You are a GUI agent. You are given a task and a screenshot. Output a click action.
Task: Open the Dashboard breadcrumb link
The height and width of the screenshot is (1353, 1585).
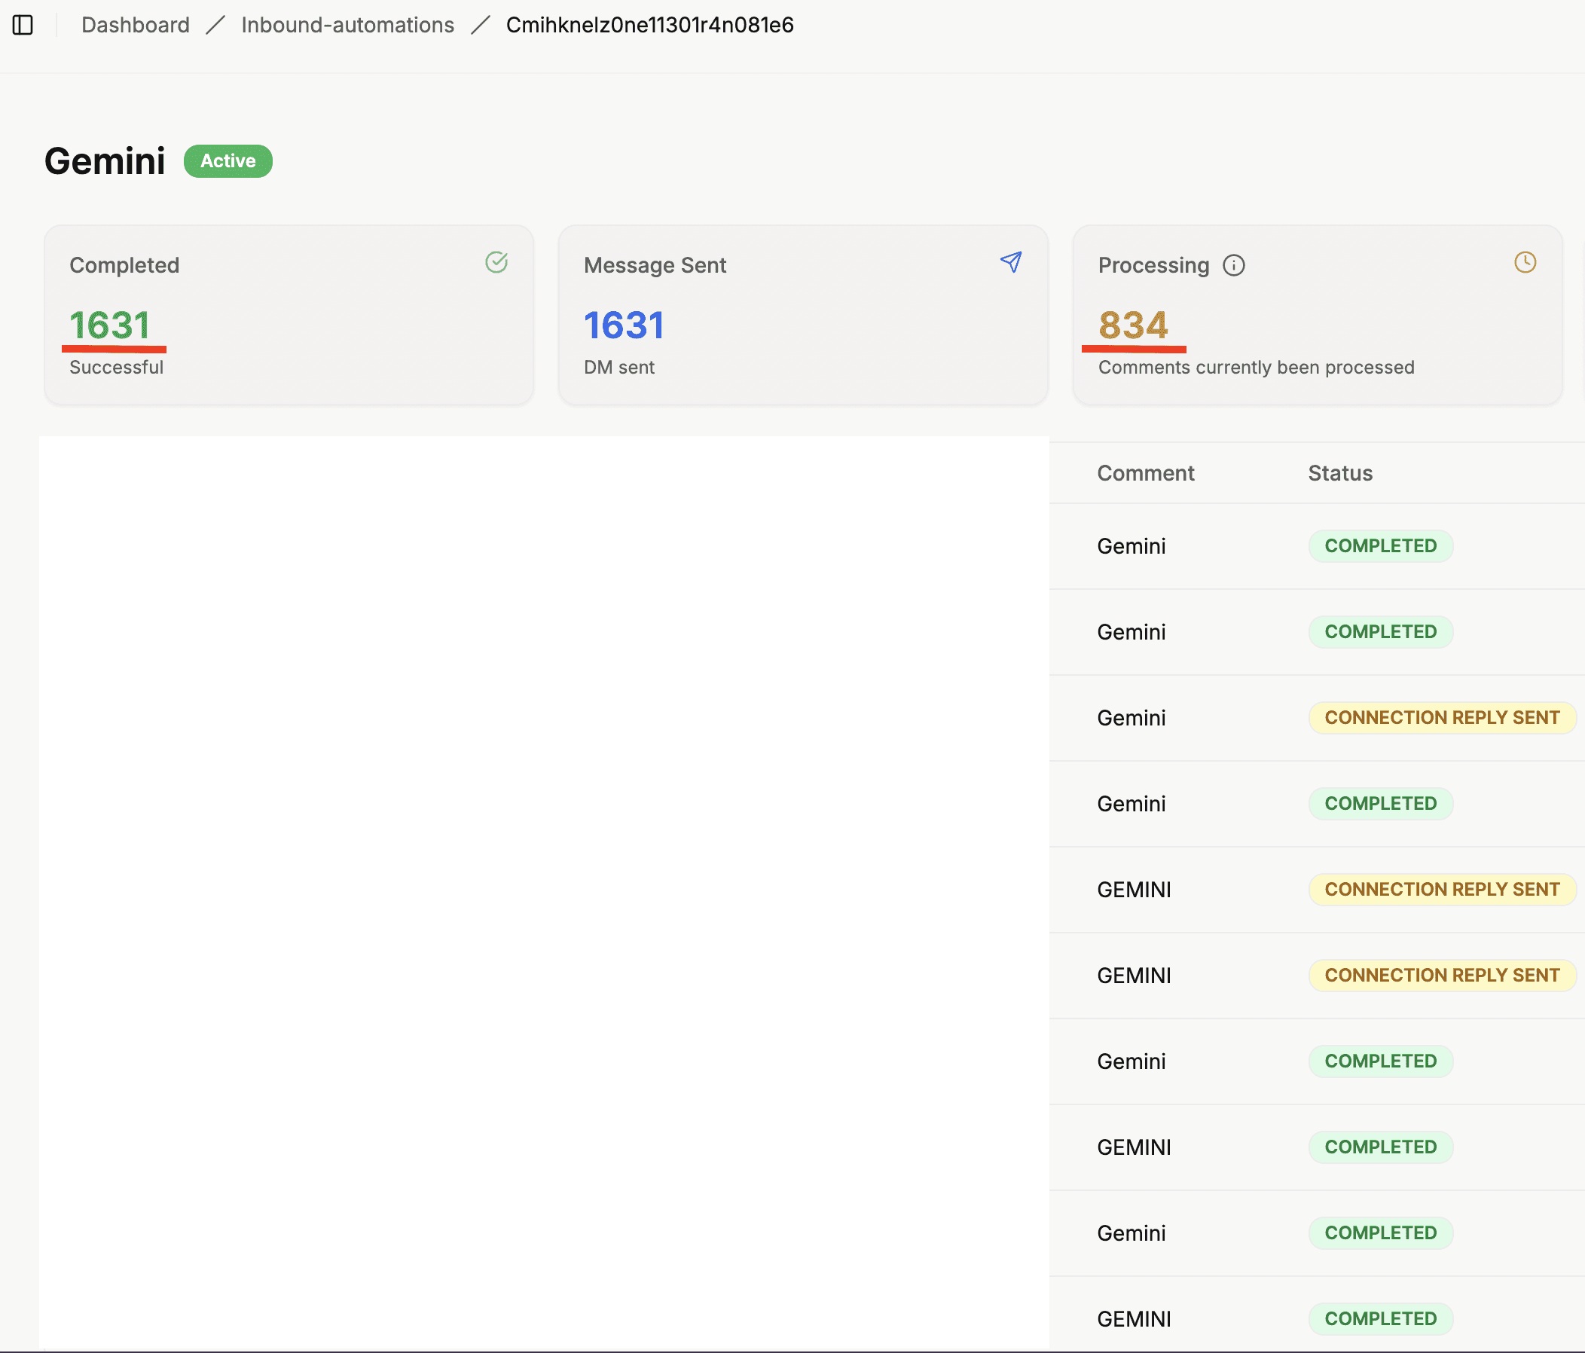pos(136,26)
